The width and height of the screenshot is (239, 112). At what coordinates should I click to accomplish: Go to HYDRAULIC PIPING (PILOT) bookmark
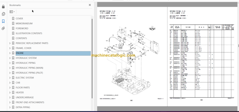[29, 73]
